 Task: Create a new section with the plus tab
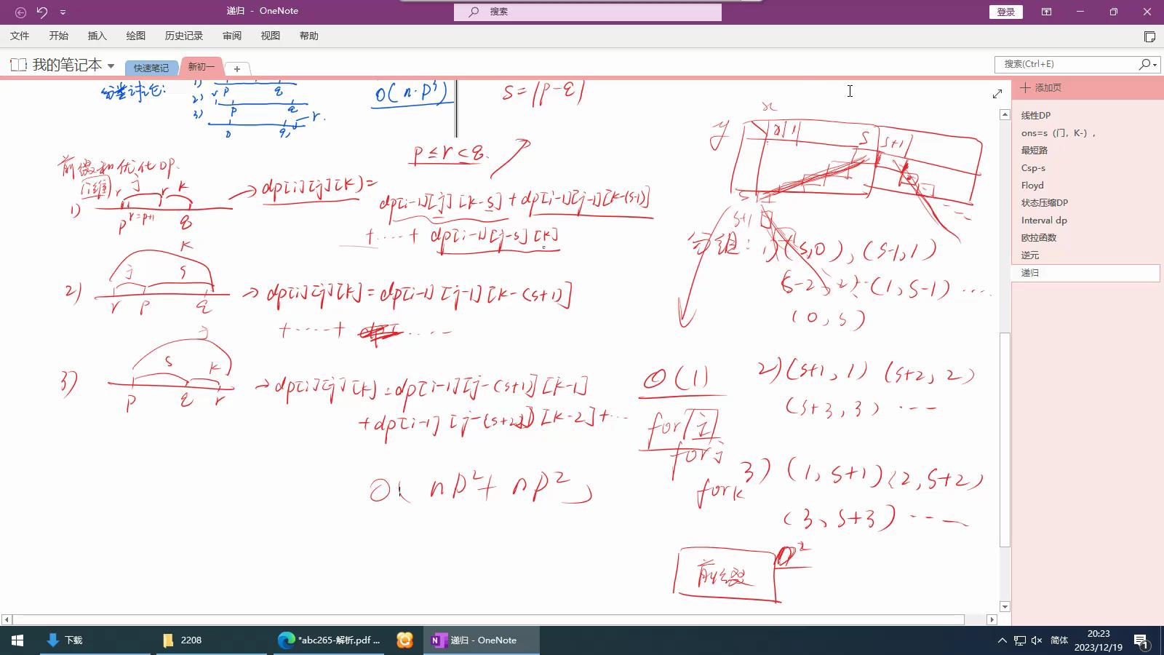(237, 68)
